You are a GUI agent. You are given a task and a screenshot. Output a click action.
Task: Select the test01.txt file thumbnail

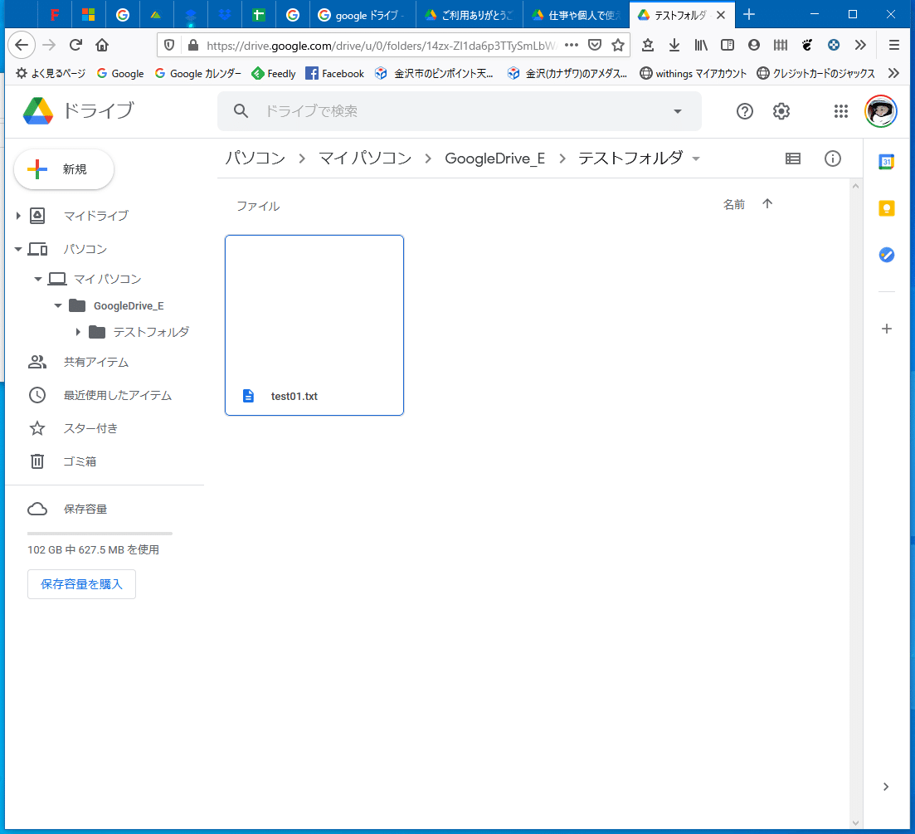314,324
